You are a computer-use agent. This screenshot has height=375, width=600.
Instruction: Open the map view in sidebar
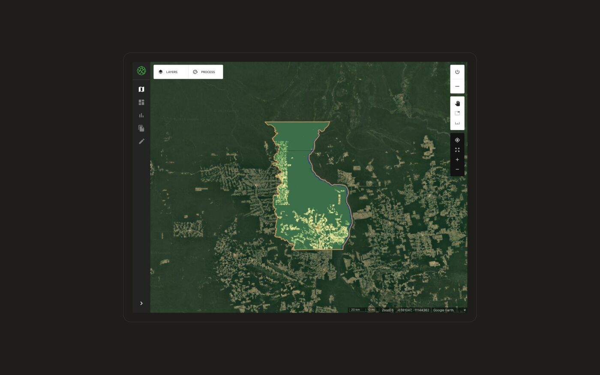(141, 89)
